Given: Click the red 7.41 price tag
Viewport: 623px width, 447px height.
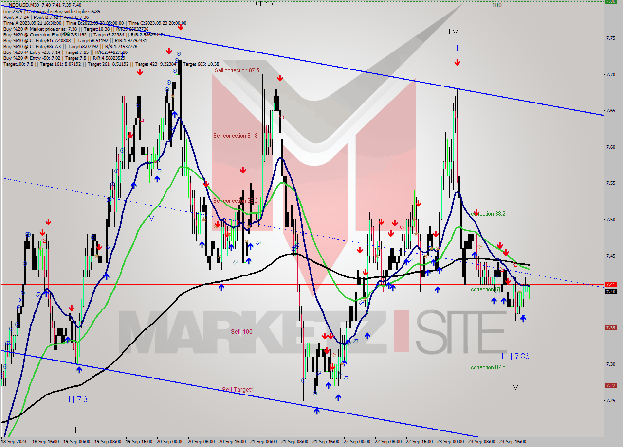Looking at the screenshot, I should pyautogui.click(x=610, y=284).
